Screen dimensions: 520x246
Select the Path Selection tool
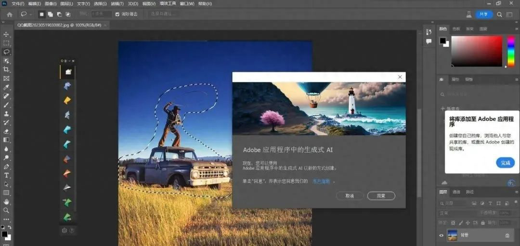(6, 184)
